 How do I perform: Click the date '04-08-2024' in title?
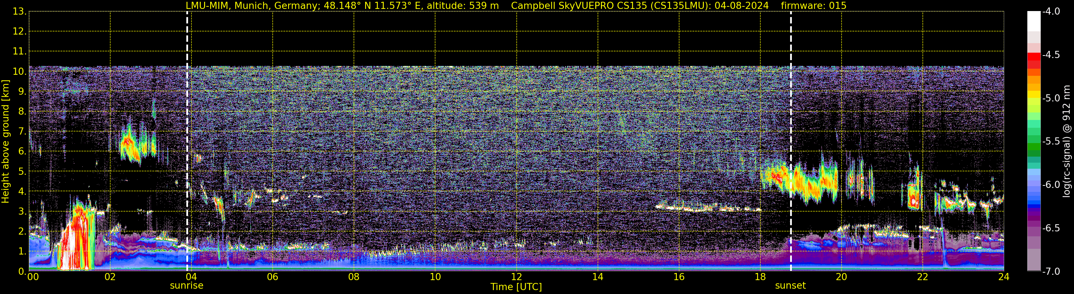[x=742, y=5]
